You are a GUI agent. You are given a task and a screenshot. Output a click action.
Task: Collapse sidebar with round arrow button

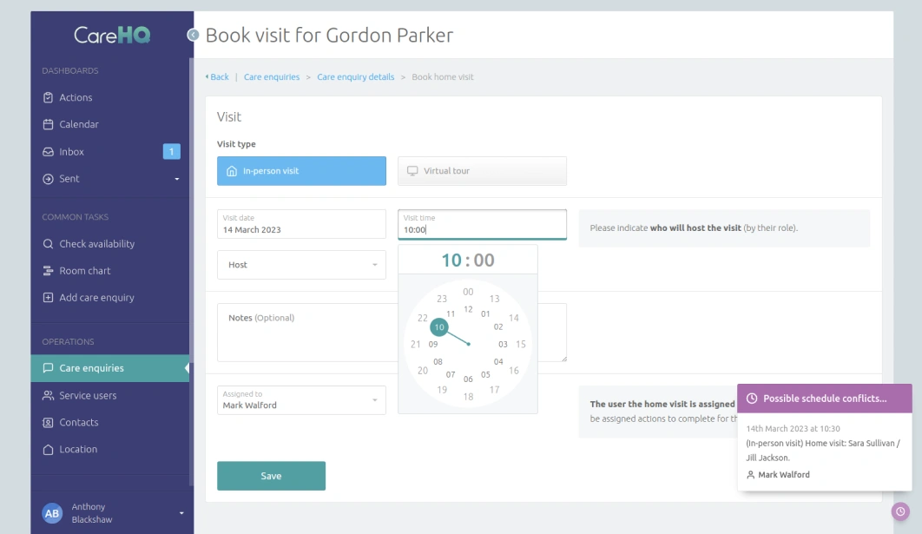193,35
